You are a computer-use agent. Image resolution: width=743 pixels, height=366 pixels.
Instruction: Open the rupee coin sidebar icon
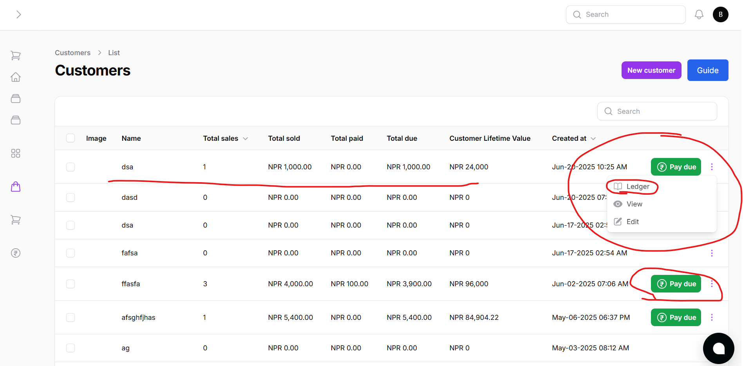click(x=16, y=253)
